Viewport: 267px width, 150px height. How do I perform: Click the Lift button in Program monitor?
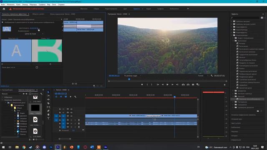183,85
